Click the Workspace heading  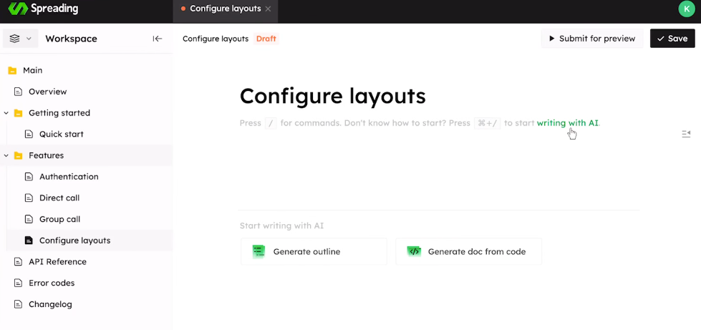point(71,39)
